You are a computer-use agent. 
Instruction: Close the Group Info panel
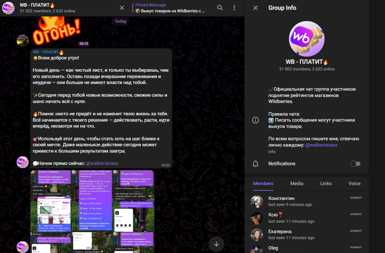256,8
